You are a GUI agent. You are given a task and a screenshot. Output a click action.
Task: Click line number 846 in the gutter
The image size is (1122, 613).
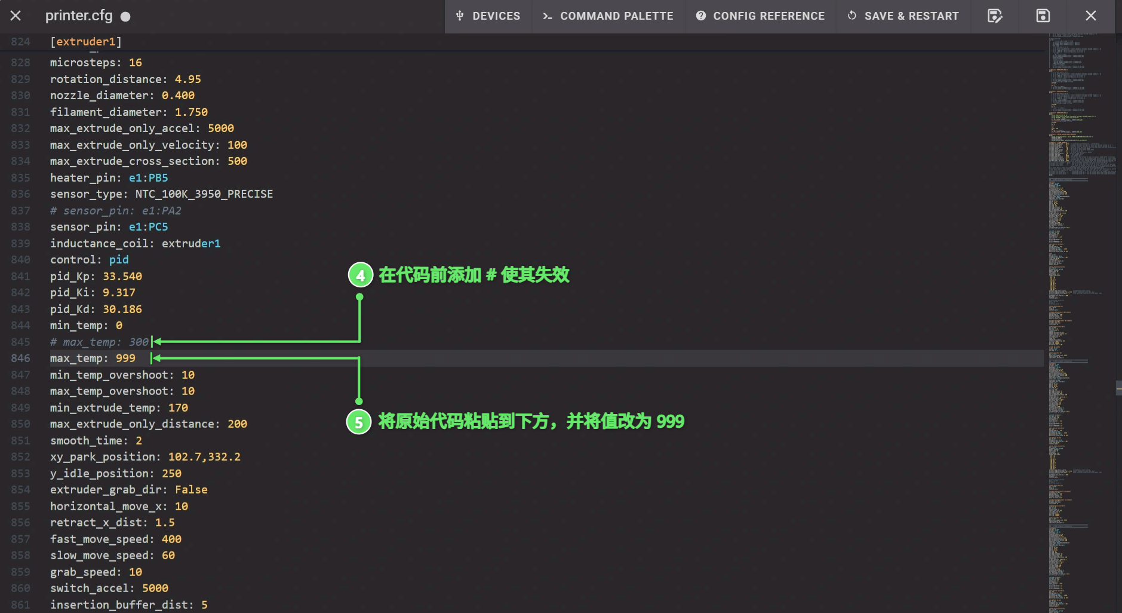(x=20, y=358)
